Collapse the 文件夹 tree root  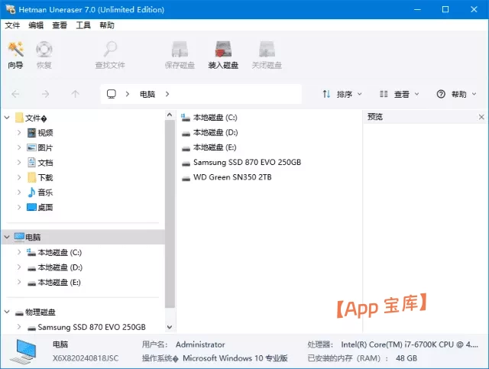point(7,118)
